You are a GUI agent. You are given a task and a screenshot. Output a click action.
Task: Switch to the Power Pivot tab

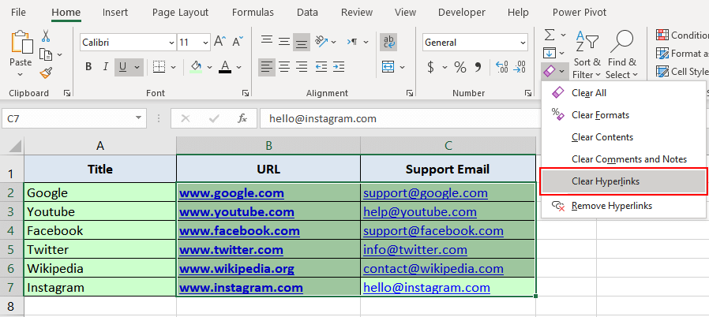(580, 12)
